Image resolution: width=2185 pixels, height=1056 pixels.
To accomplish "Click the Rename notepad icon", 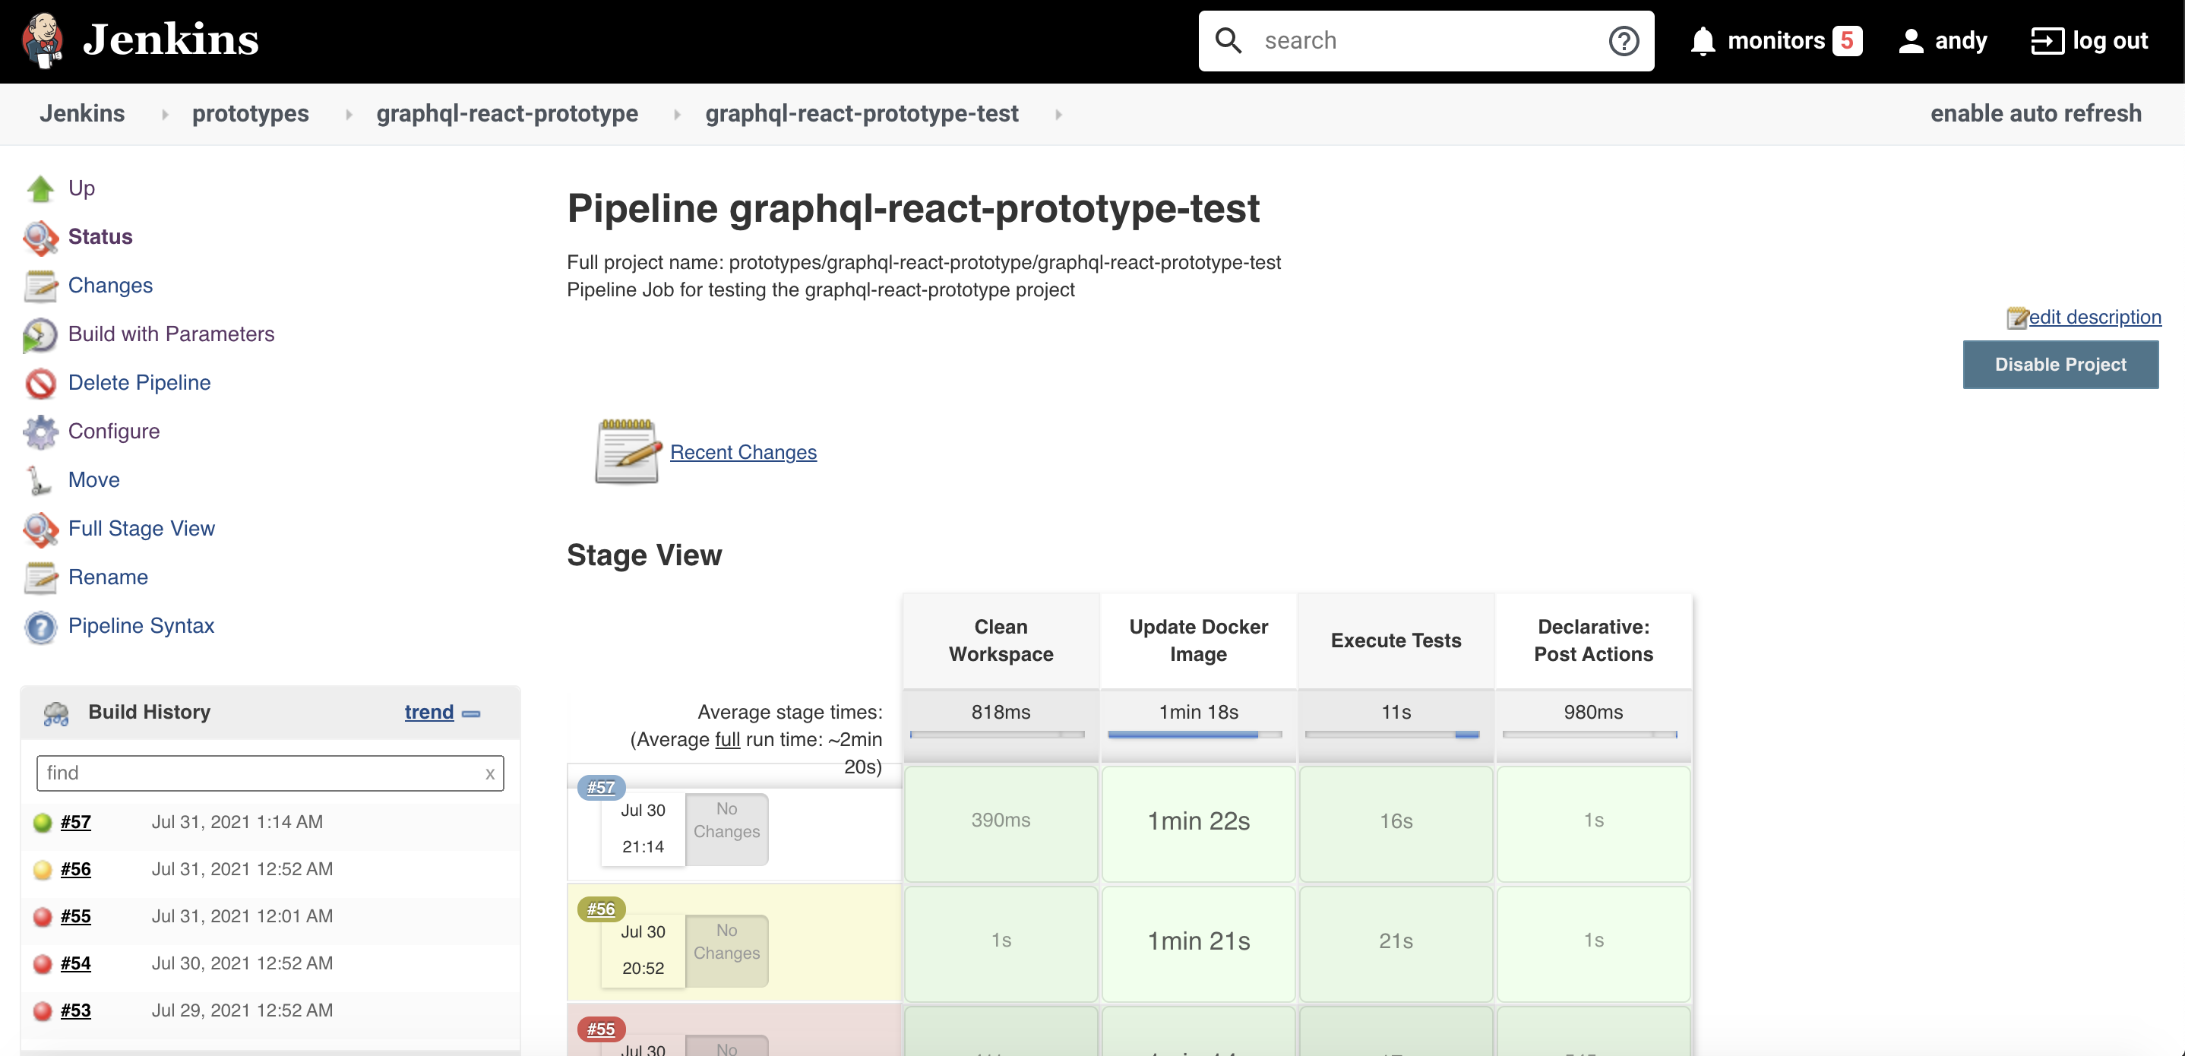I will point(40,577).
